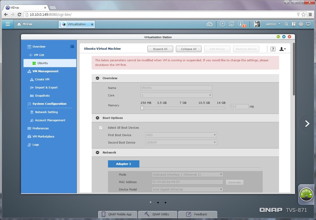Image resolution: width=316 pixels, height=220 pixels.
Task: Open the resource monitor dashboard gauge icon
Action: 307,194
